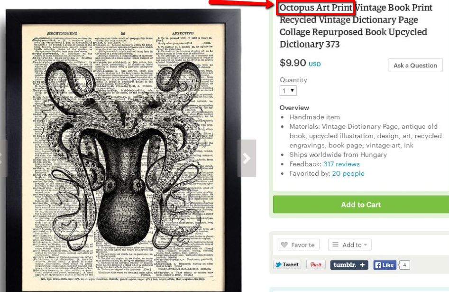Image resolution: width=449 pixels, height=292 pixels.
Task: Open the 317 reviews link
Action: click(x=341, y=164)
